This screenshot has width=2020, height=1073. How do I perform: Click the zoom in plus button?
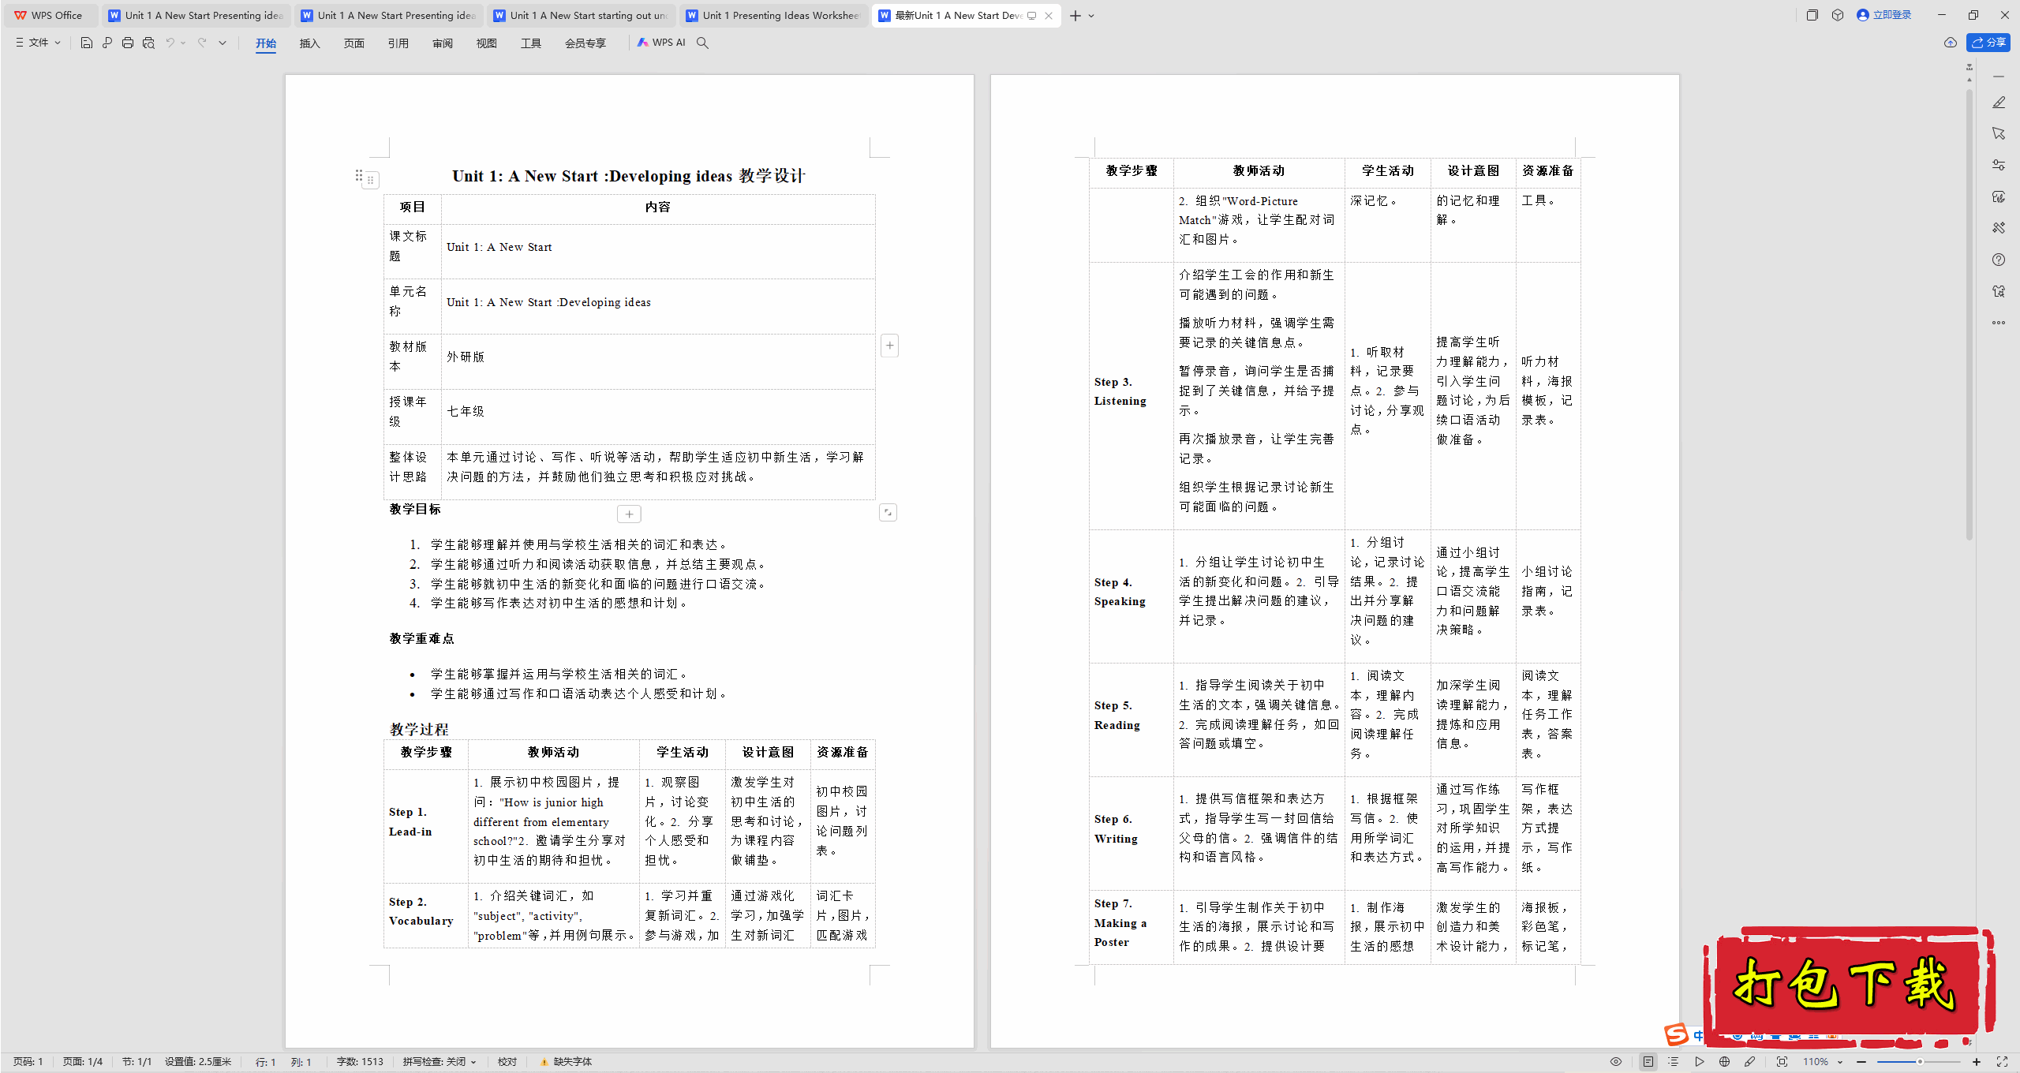(1976, 1062)
